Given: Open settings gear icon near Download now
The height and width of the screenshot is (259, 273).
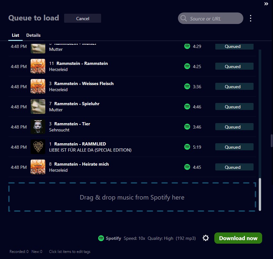Looking at the screenshot, I should (x=206, y=238).
